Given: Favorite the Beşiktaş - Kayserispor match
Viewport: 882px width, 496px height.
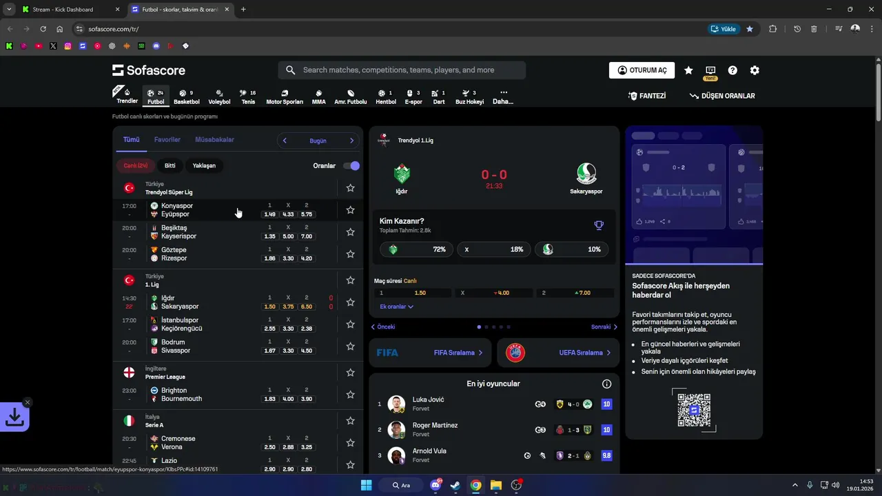Looking at the screenshot, I should [350, 232].
